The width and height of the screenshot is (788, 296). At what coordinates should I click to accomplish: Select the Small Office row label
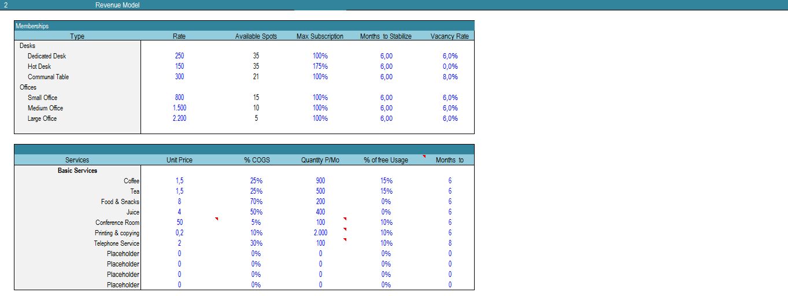tap(43, 98)
